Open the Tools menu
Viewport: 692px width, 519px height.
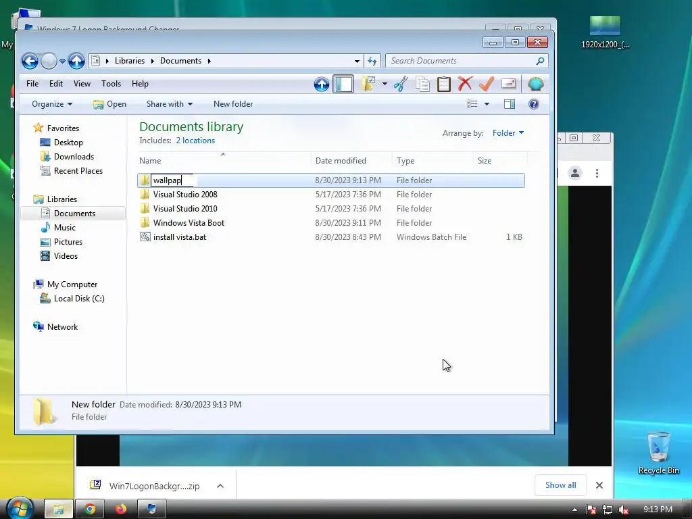(x=111, y=84)
